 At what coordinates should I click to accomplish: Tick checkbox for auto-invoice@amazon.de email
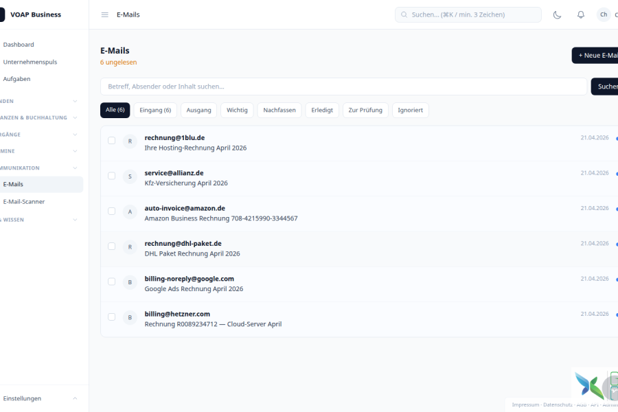(111, 211)
